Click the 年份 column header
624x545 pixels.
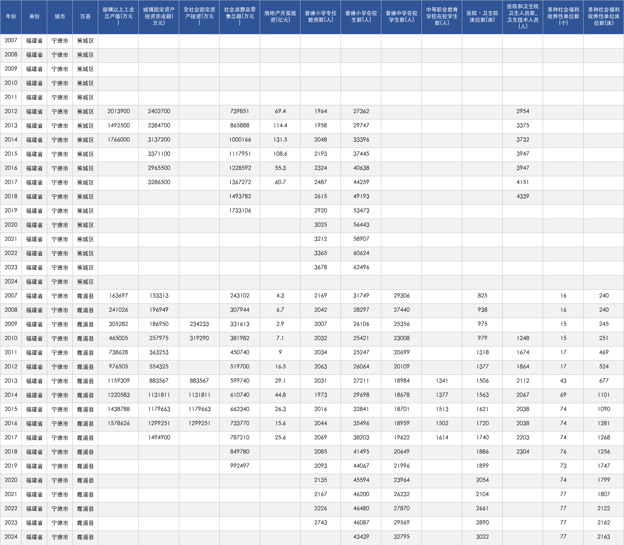(x=11, y=17)
